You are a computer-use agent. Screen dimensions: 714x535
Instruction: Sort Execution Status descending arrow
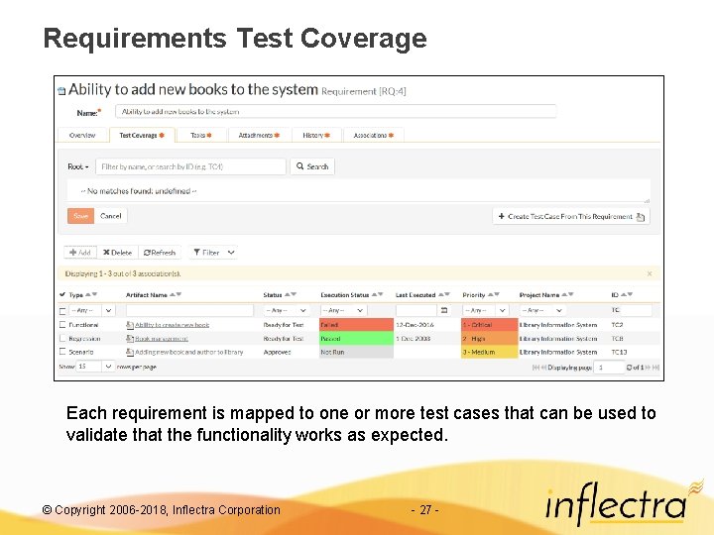[x=380, y=294]
